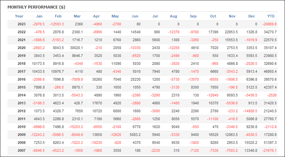Click the 2012 December value -14926.5
The width and height of the screenshot is (285, 157).
pos(250,111)
